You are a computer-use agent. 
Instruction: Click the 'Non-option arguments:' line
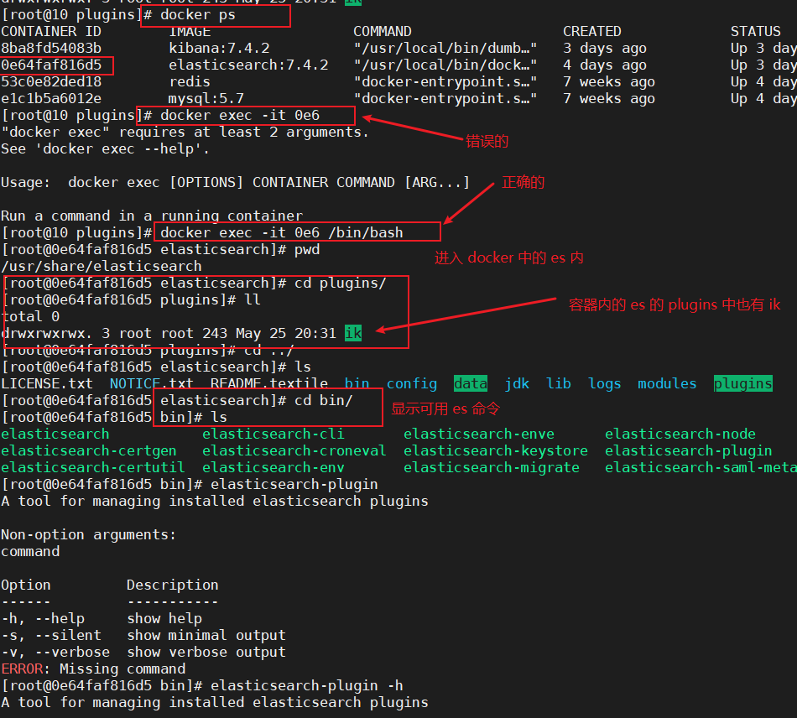pyautogui.click(x=88, y=534)
